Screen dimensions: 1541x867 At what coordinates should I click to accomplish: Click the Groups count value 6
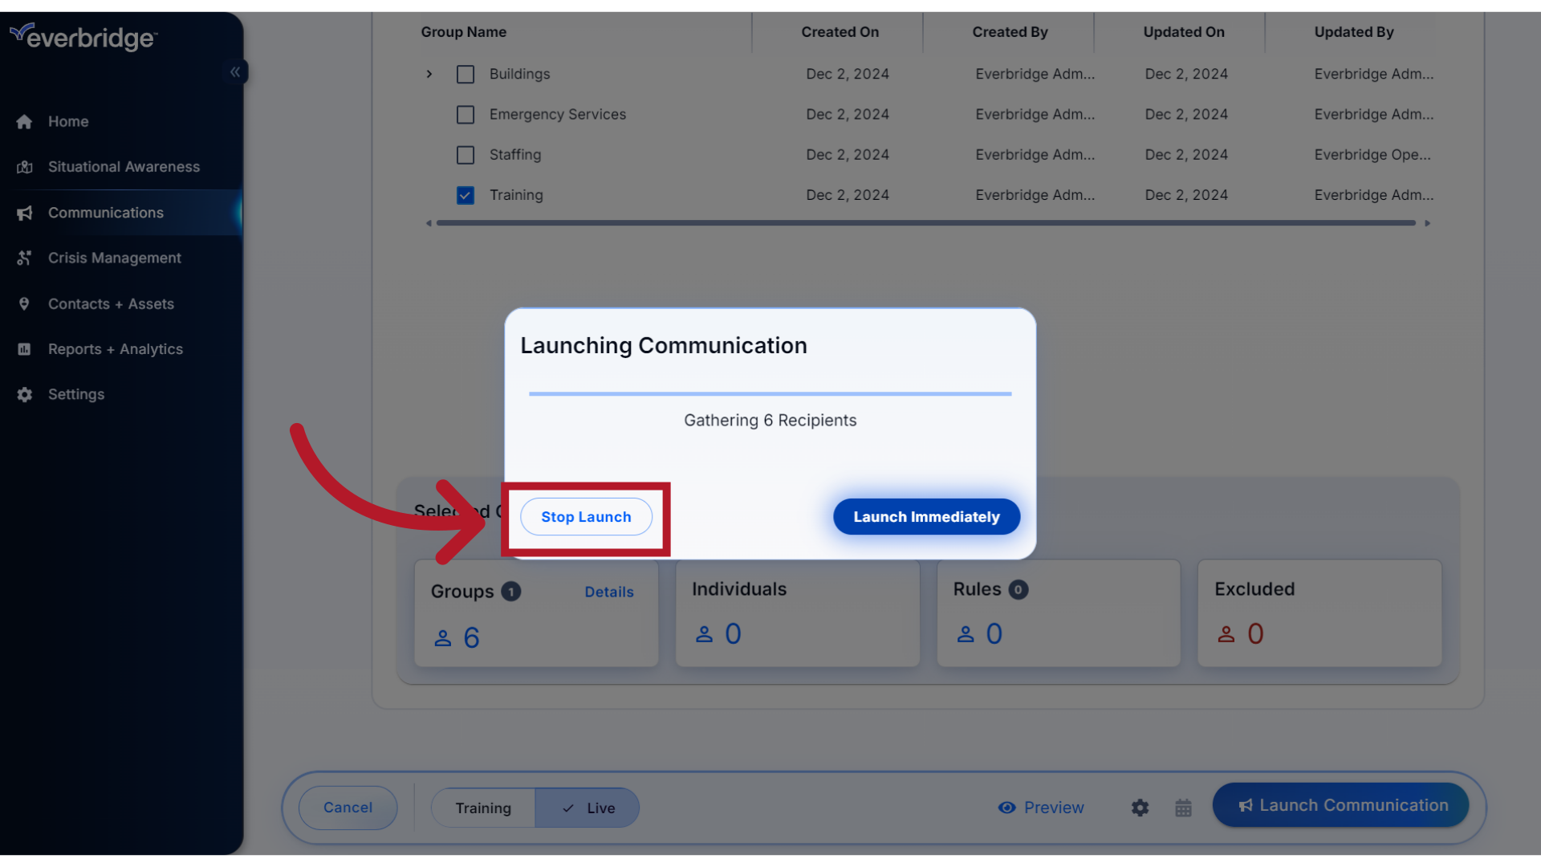click(x=472, y=638)
